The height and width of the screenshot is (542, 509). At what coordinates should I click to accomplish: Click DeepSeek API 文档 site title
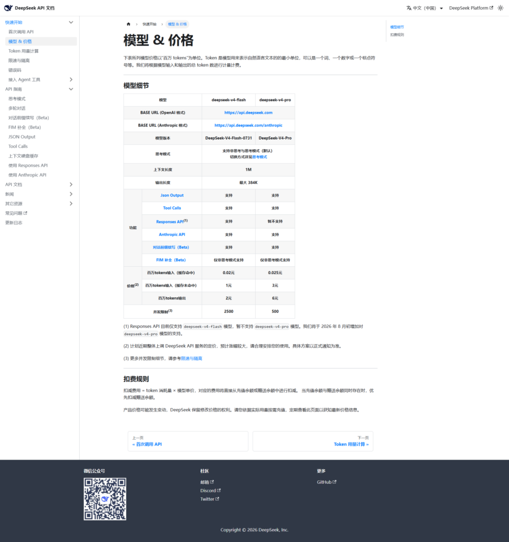34,8
